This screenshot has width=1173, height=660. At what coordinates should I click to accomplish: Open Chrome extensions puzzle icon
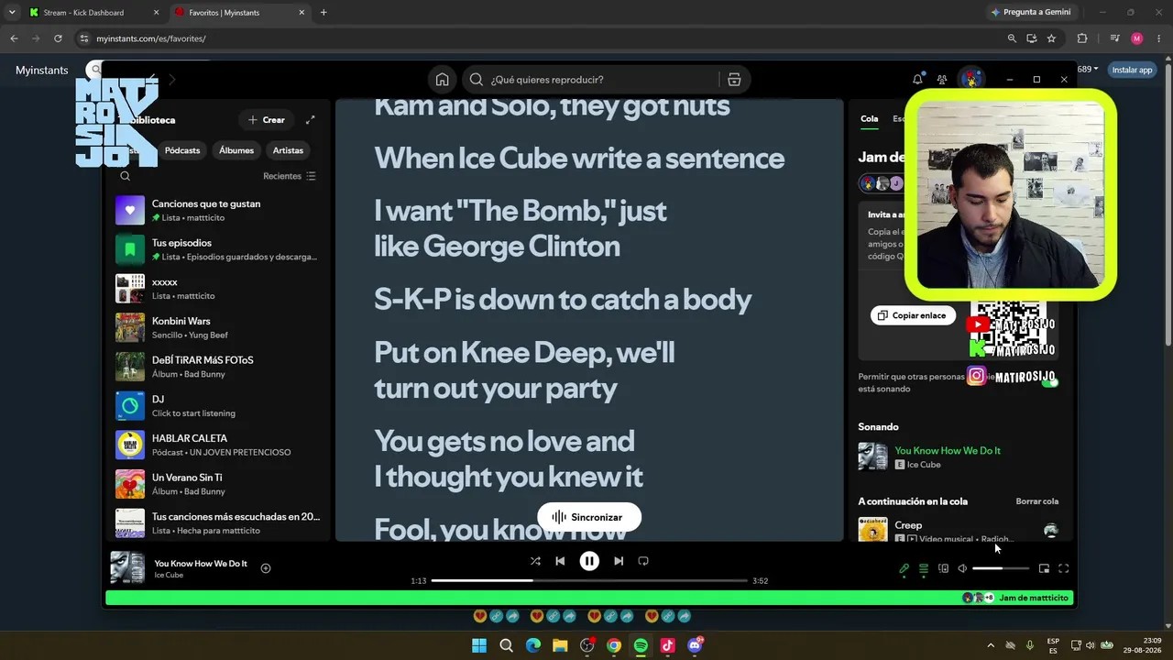[x=1082, y=38]
